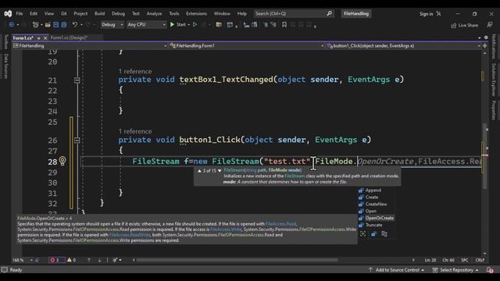Open the Project menu

80,14
